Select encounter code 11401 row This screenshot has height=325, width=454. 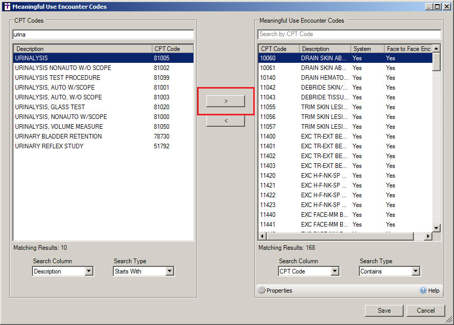(345, 146)
